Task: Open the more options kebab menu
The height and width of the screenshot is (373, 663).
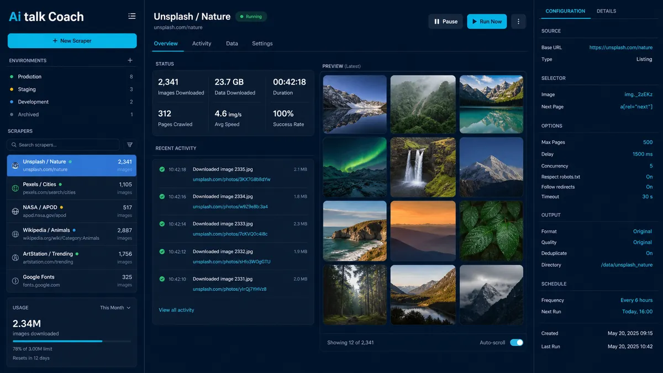Action: click(518, 22)
